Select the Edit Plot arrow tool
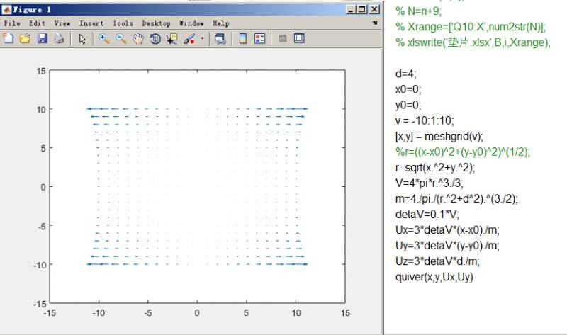The width and height of the screenshot is (567, 335). coord(82,39)
